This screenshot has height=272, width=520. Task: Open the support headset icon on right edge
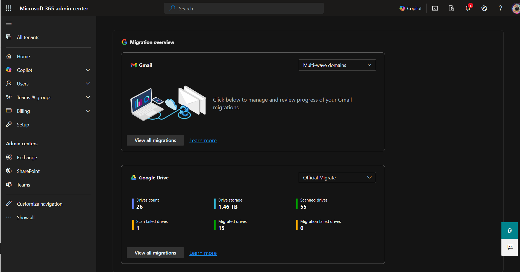click(x=509, y=230)
